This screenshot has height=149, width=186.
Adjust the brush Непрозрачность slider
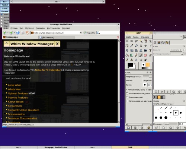point(147,76)
